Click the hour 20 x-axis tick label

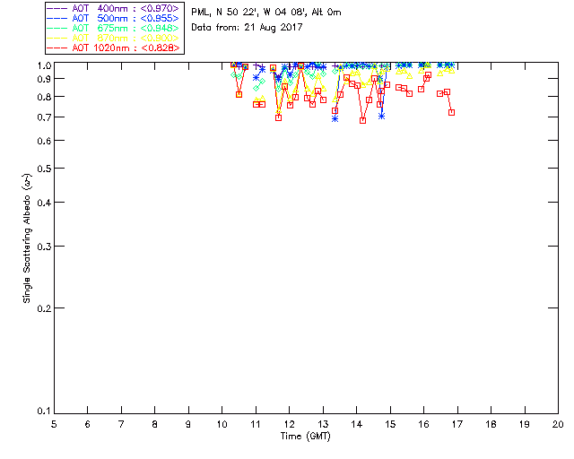click(558, 424)
